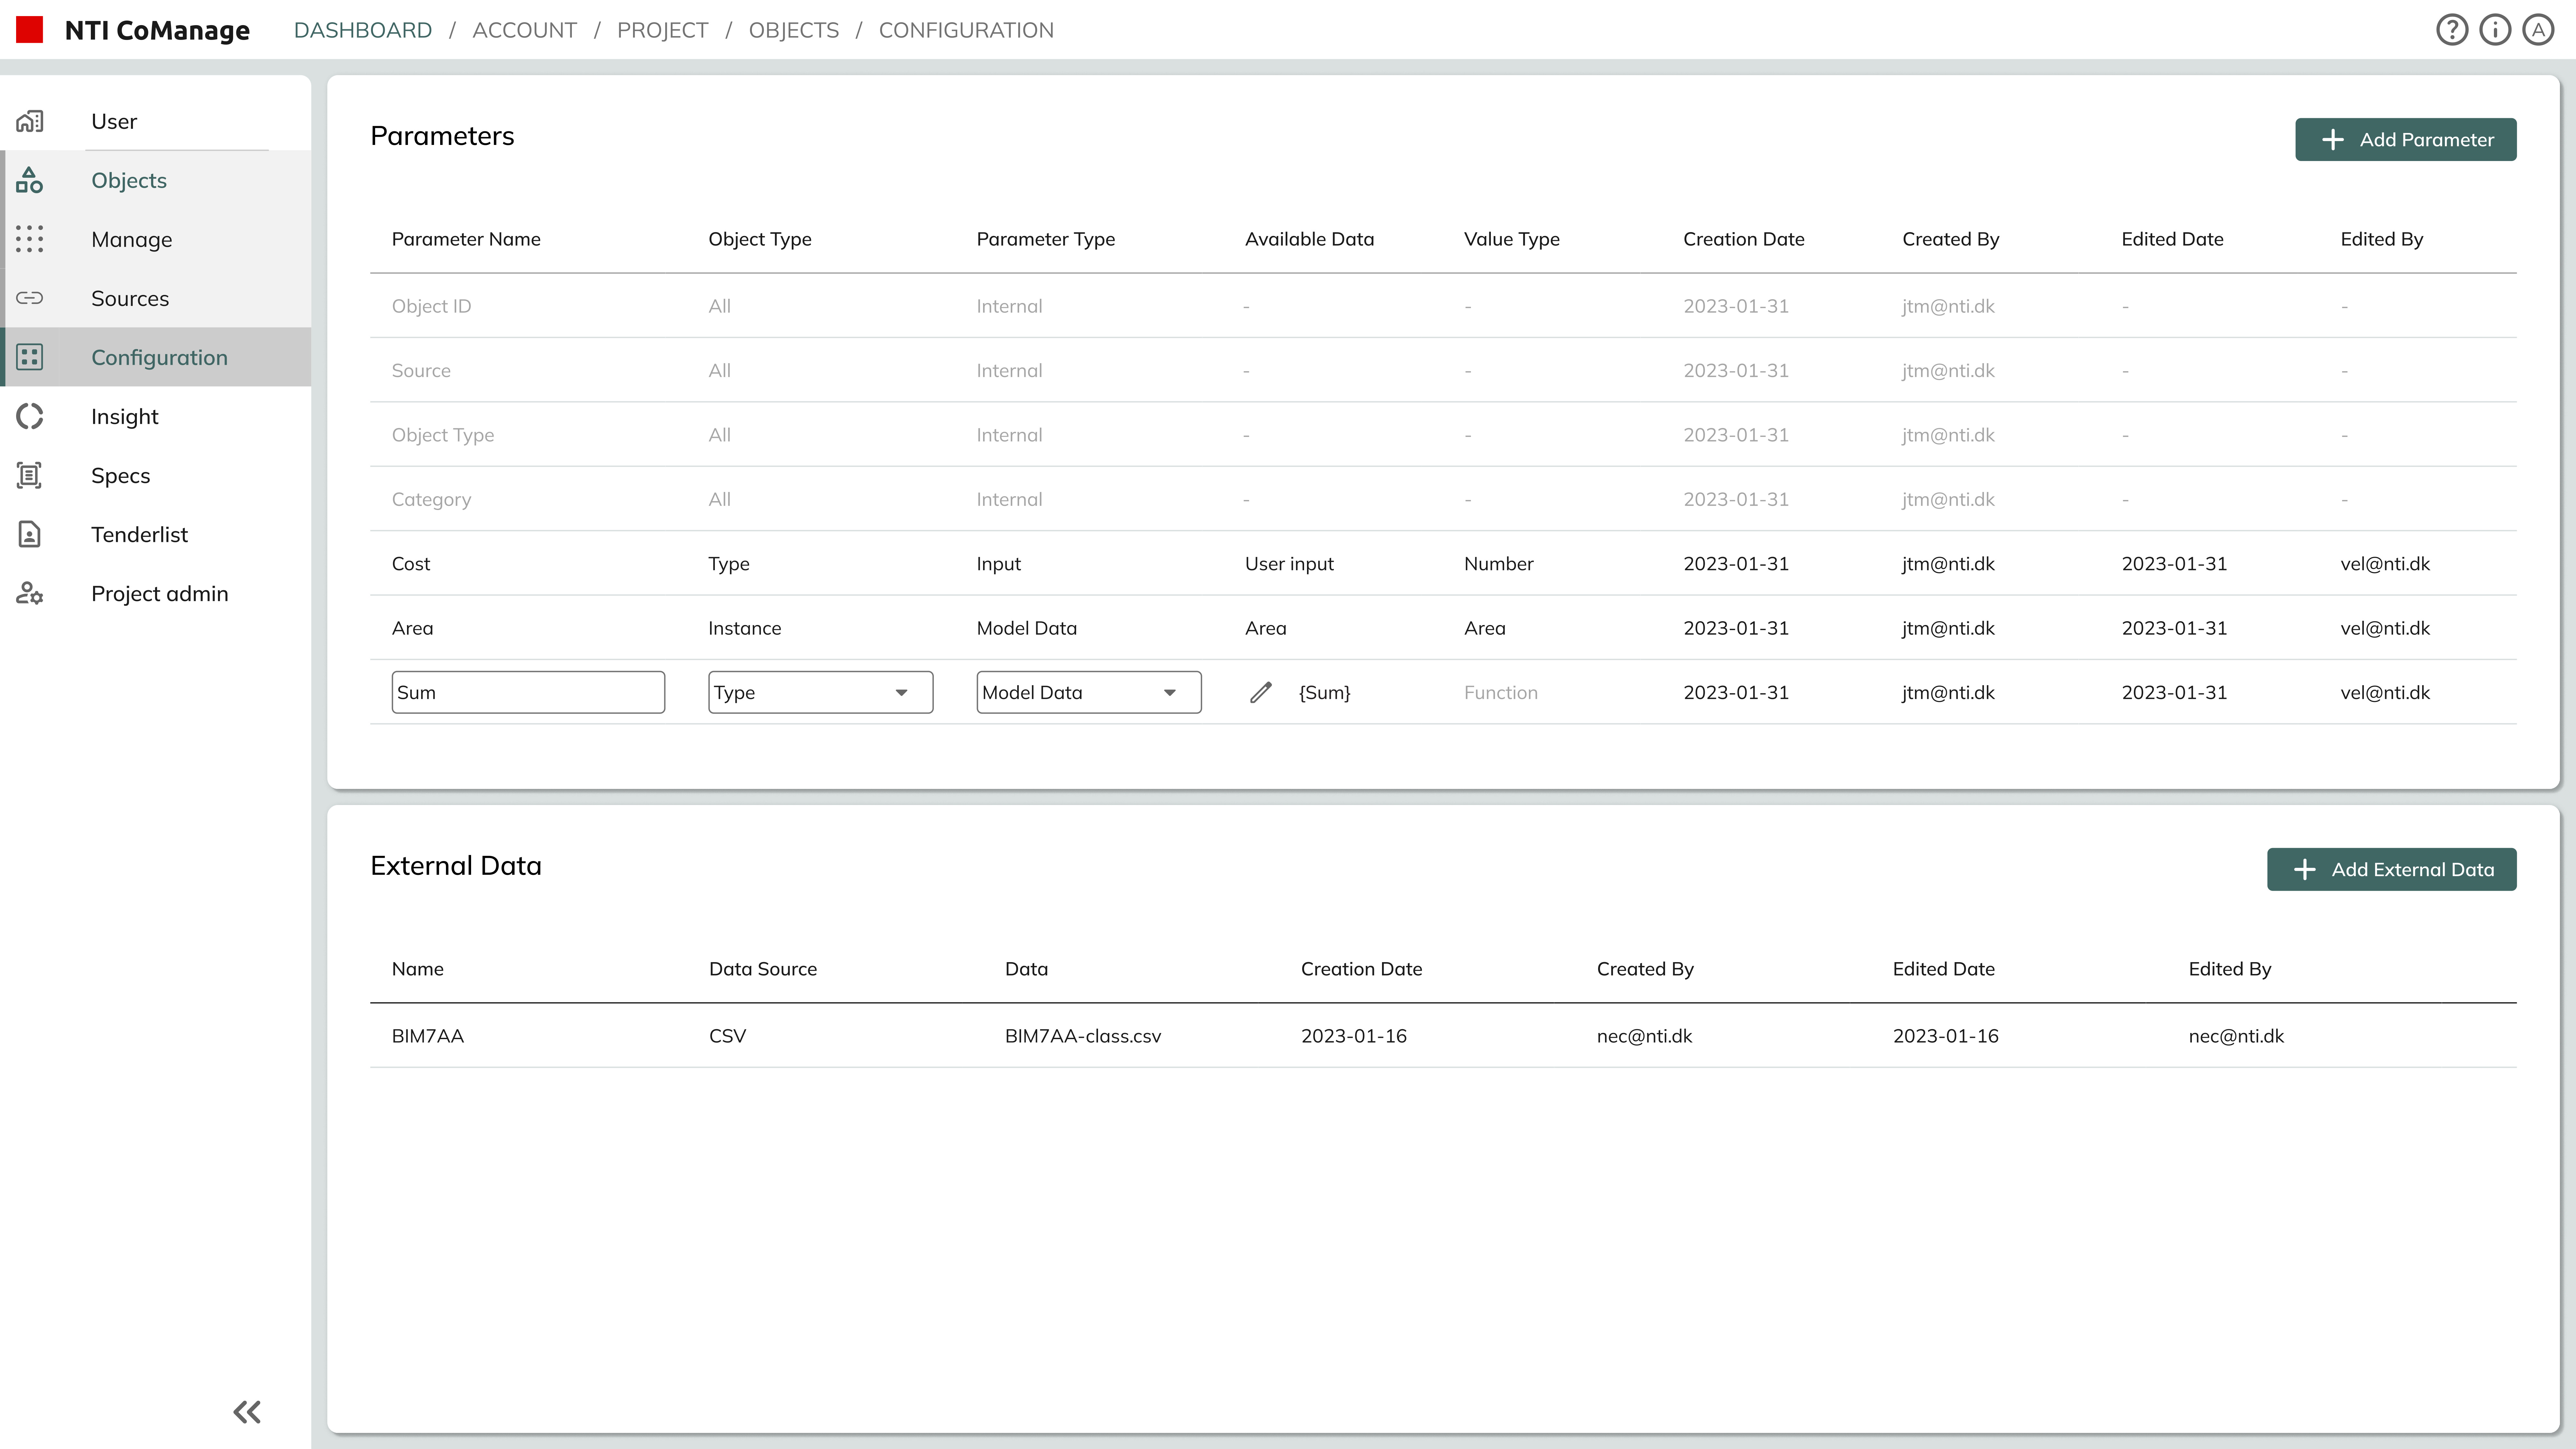This screenshot has height=1449, width=2576.
Task: Select Objects in the sidebar
Action: pos(129,180)
